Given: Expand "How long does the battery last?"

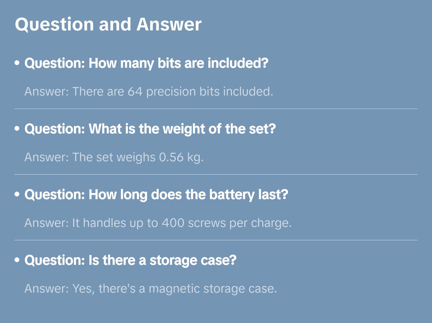Looking at the screenshot, I should click(x=156, y=195).
